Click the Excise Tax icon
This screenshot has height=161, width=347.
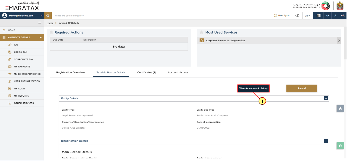pyautogui.click(x=10, y=52)
